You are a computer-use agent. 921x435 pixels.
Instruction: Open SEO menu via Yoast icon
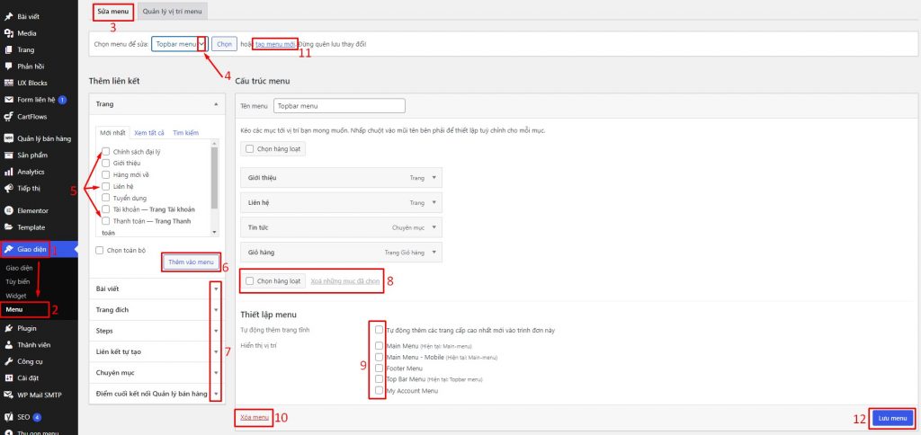coord(9,417)
